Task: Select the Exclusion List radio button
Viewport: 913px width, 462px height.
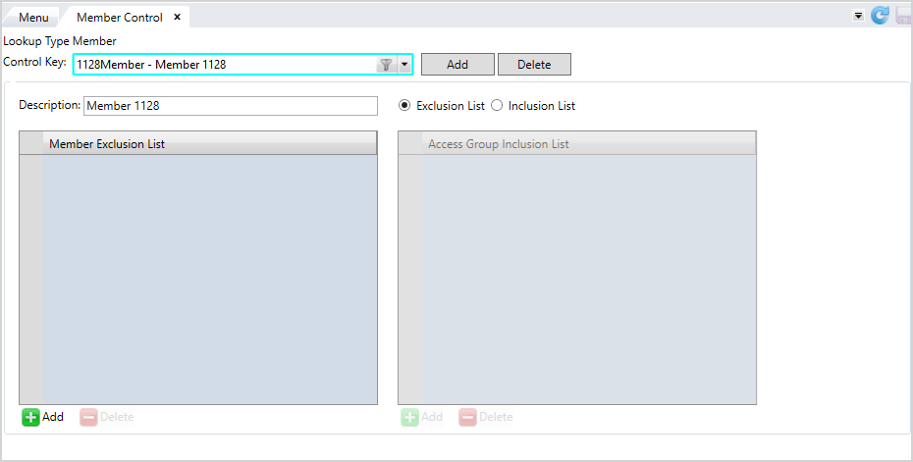Action: coord(404,105)
